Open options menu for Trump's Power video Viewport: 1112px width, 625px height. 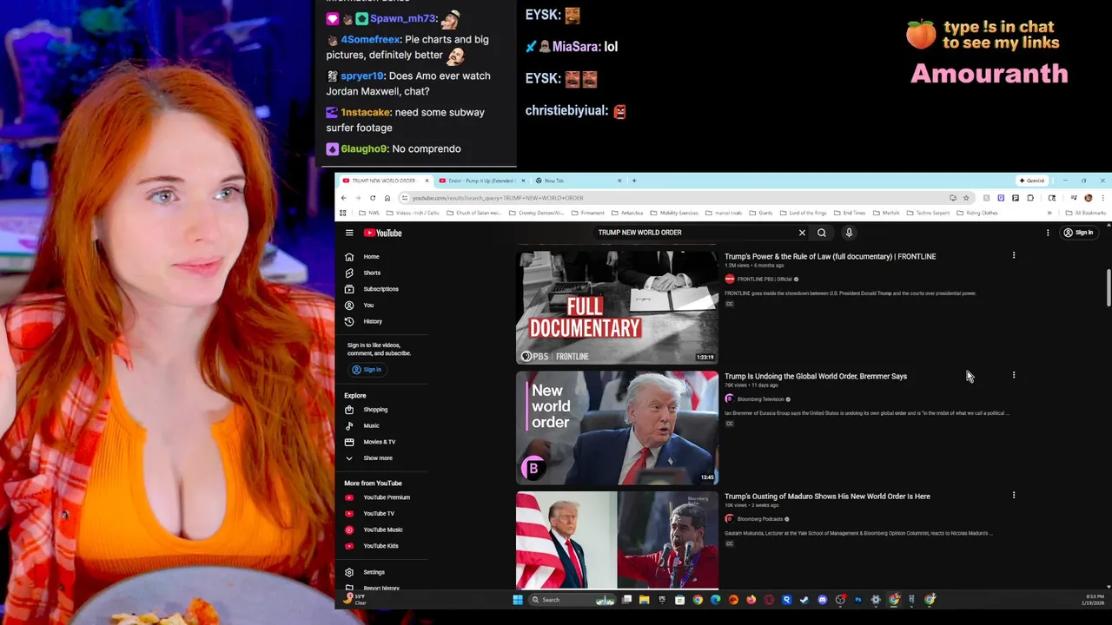click(1013, 255)
